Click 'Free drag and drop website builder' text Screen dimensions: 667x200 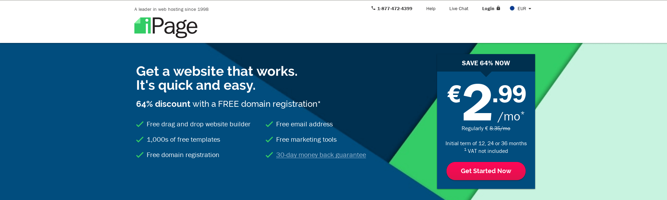click(x=198, y=124)
